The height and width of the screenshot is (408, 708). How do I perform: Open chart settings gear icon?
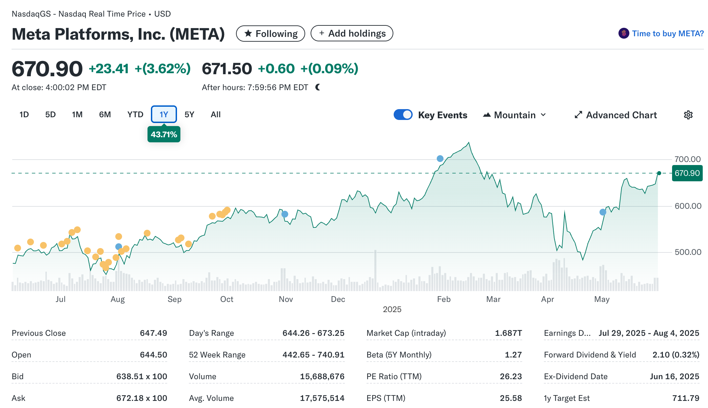[x=688, y=115]
